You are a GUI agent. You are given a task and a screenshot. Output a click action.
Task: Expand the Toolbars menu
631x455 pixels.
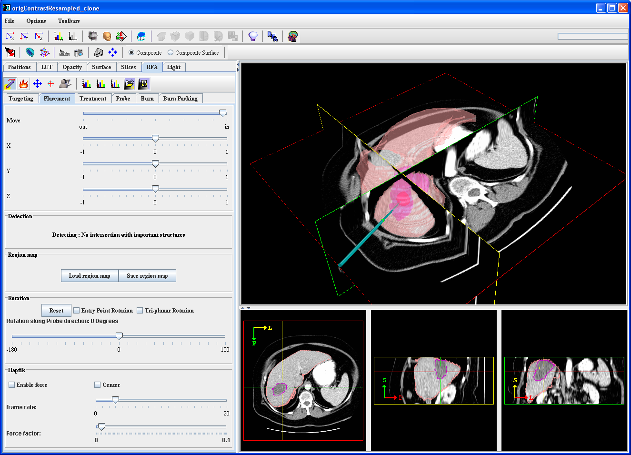[69, 21]
